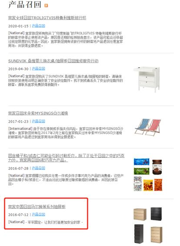Click the blue chocolate bar package image
This screenshot has height=246, width=180.
[x=142, y=162]
